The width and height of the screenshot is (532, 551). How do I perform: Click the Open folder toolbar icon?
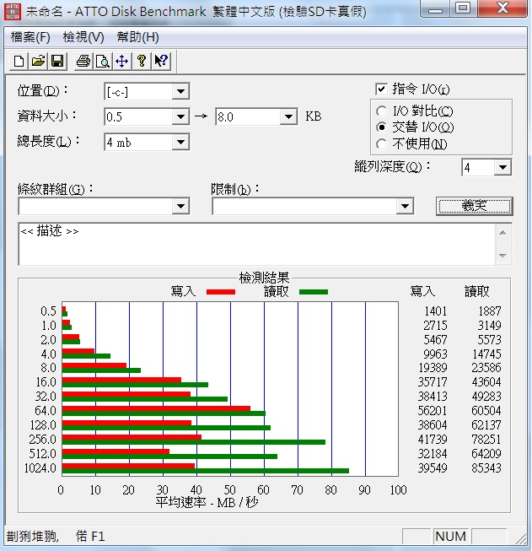pyautogui.click(x=38, y=61)
